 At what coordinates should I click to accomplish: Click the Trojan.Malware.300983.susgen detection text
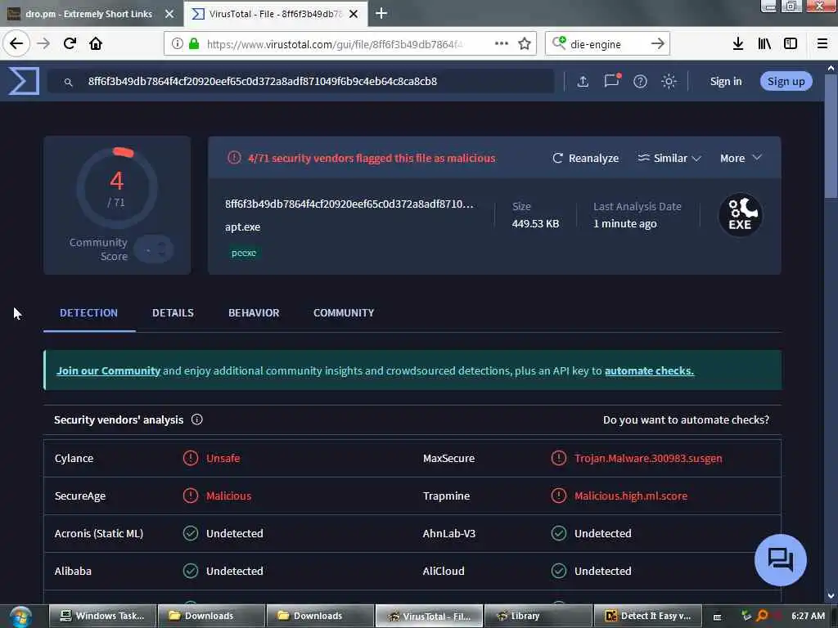[648, 458]
